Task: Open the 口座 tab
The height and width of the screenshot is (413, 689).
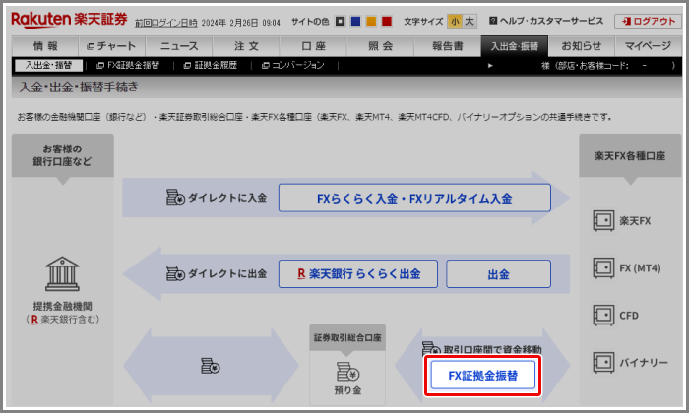Action: [x=313, y=46]
